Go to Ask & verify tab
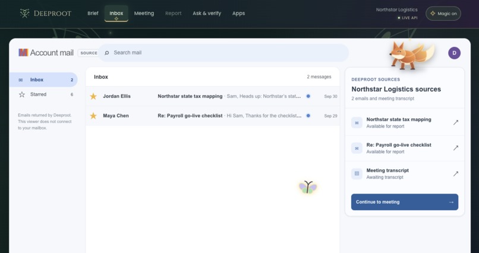Viewport: 479px width, 253px height. point(207,14)
